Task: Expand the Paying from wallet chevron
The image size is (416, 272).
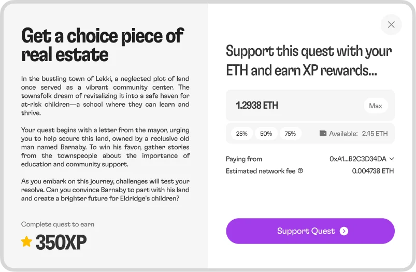Action: click(392, 159)
